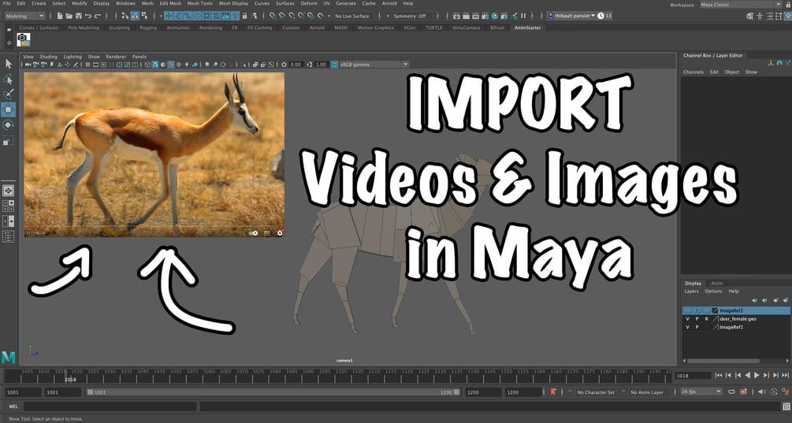The height and width of the screenshot is (423, 792).
Task: Open the Options menu in Layer Editor
Action: pos(713,291)
